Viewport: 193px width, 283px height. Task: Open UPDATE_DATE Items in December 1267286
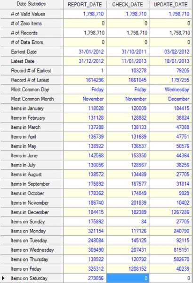point(180,212)
